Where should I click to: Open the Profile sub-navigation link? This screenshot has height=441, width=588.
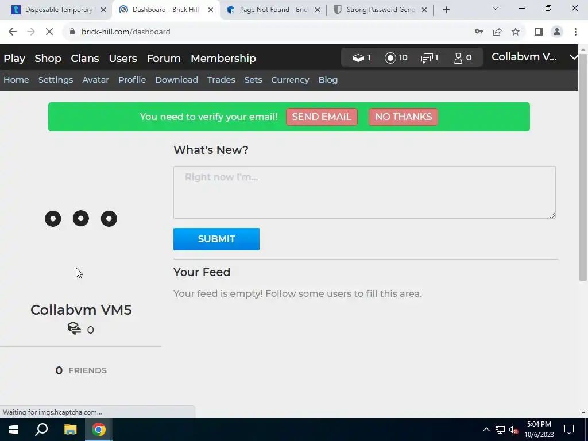click(132, 80)
